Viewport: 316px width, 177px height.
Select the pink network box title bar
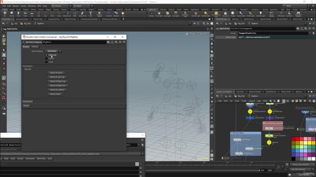click(273, 122)
